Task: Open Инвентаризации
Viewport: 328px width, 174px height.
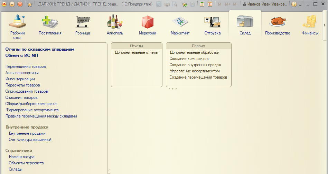Action: [x=20, y=79]
